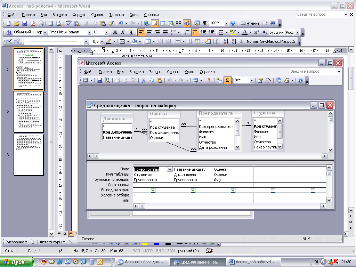
Task: Open Word's Таблица menu
Action: [x=116, y=15]
